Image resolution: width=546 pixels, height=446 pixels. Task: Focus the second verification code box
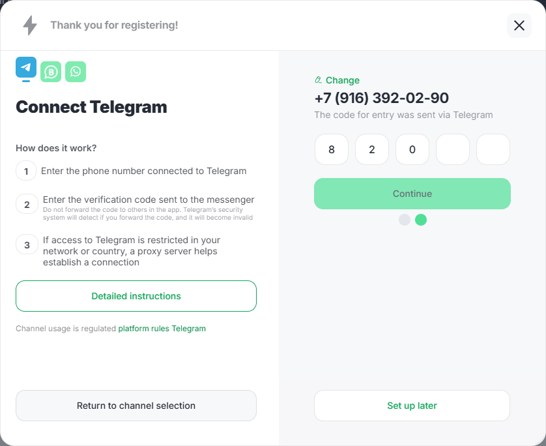point(372,149)
